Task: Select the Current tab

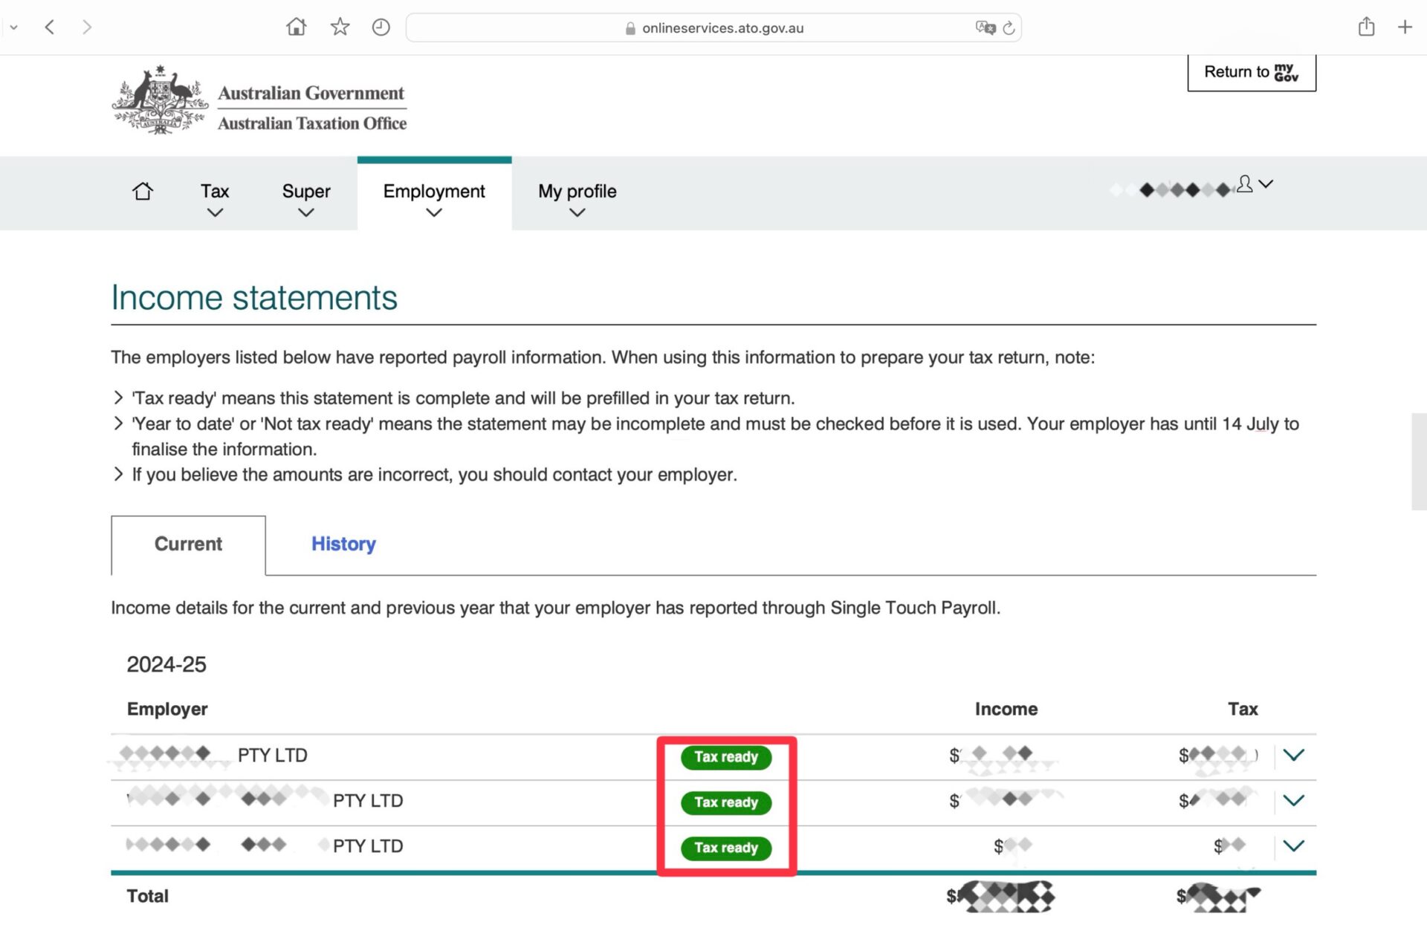Action: point(188,544)
